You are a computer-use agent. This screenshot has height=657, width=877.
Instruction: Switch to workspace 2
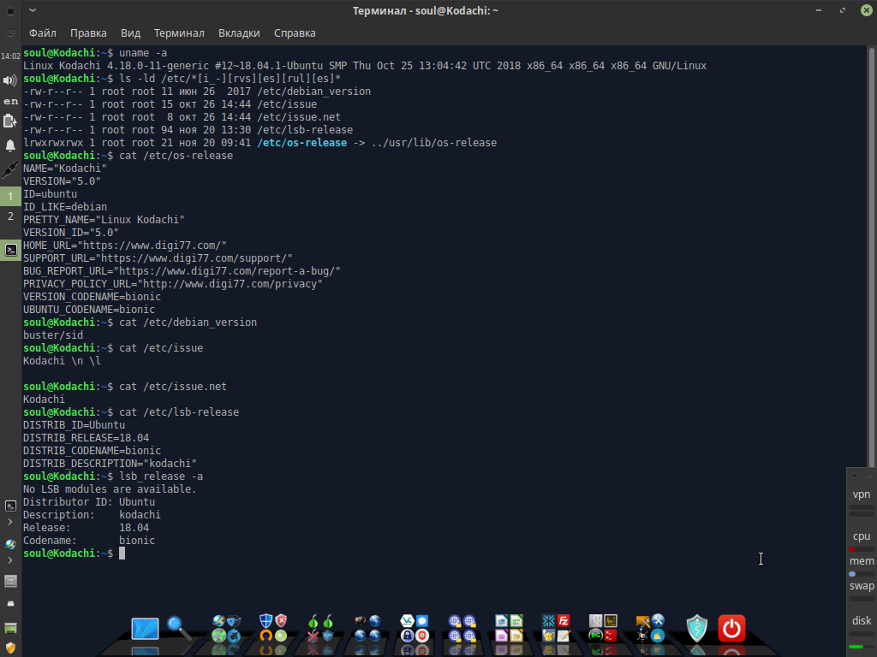click(10, 216)
